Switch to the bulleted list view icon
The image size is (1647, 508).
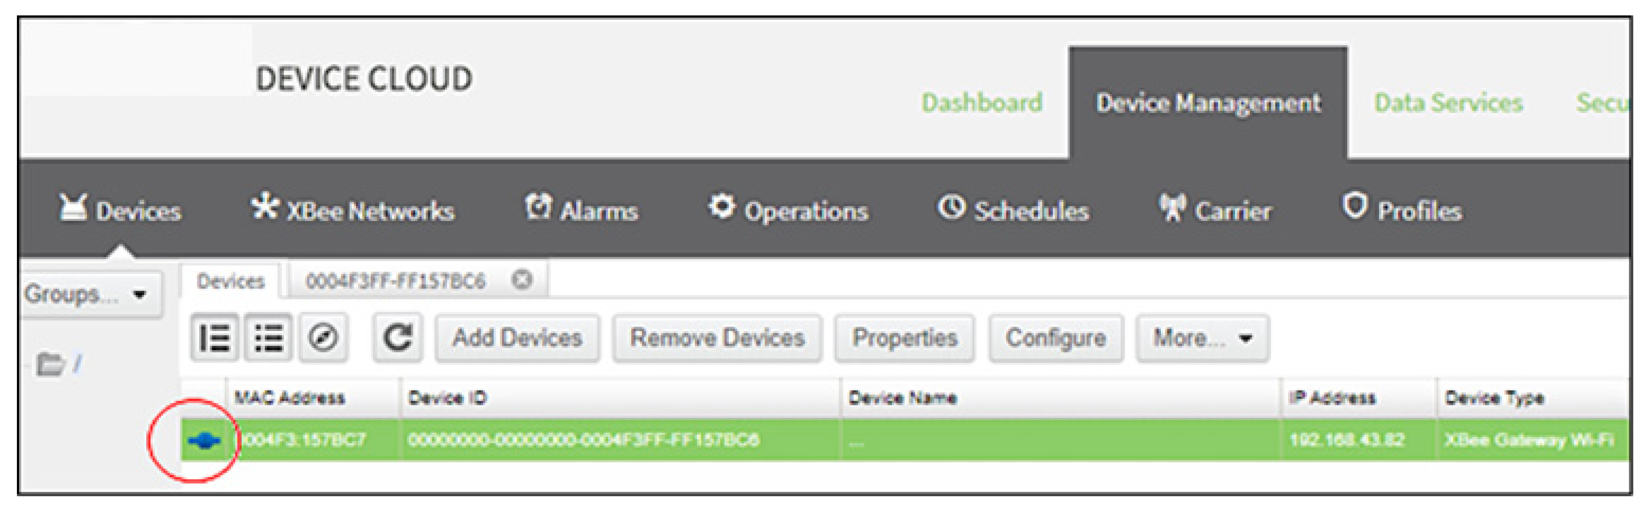pyautogui.click(x=268, y=338)
